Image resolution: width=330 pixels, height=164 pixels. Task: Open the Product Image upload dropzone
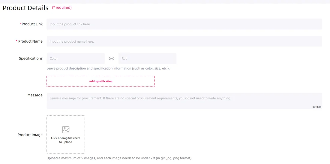pos(66,135)
